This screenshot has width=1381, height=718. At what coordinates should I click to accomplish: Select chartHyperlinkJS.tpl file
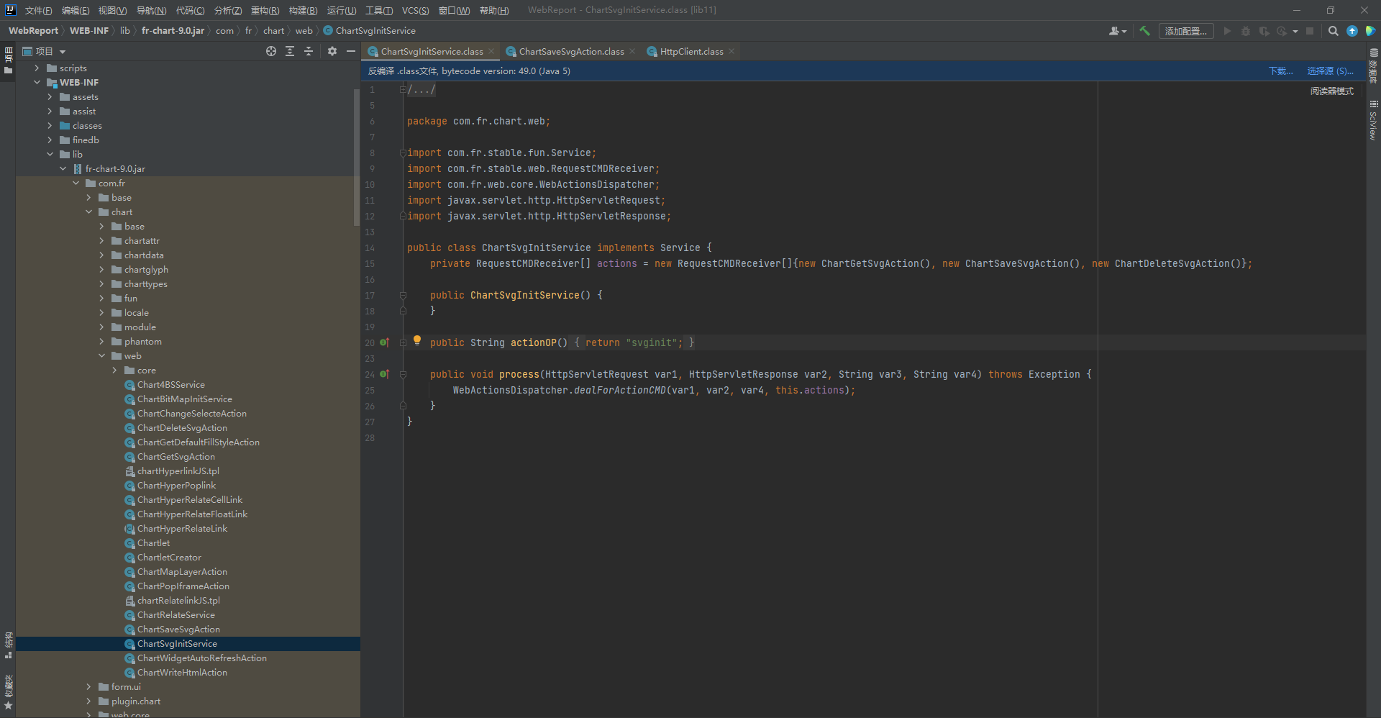click(x=178, y=471)
